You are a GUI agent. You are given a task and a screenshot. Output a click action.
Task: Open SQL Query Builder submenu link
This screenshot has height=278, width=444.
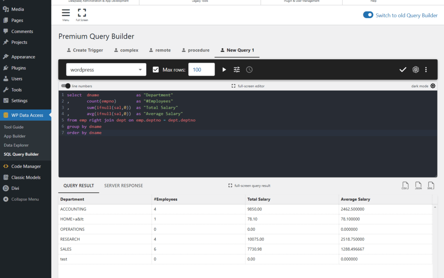[21, 154]
